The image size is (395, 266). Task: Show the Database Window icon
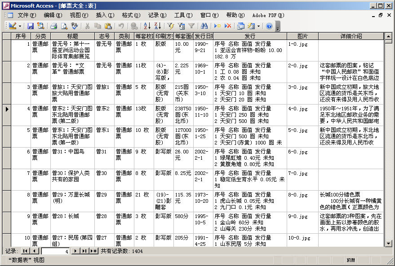(x=241, y=26)
